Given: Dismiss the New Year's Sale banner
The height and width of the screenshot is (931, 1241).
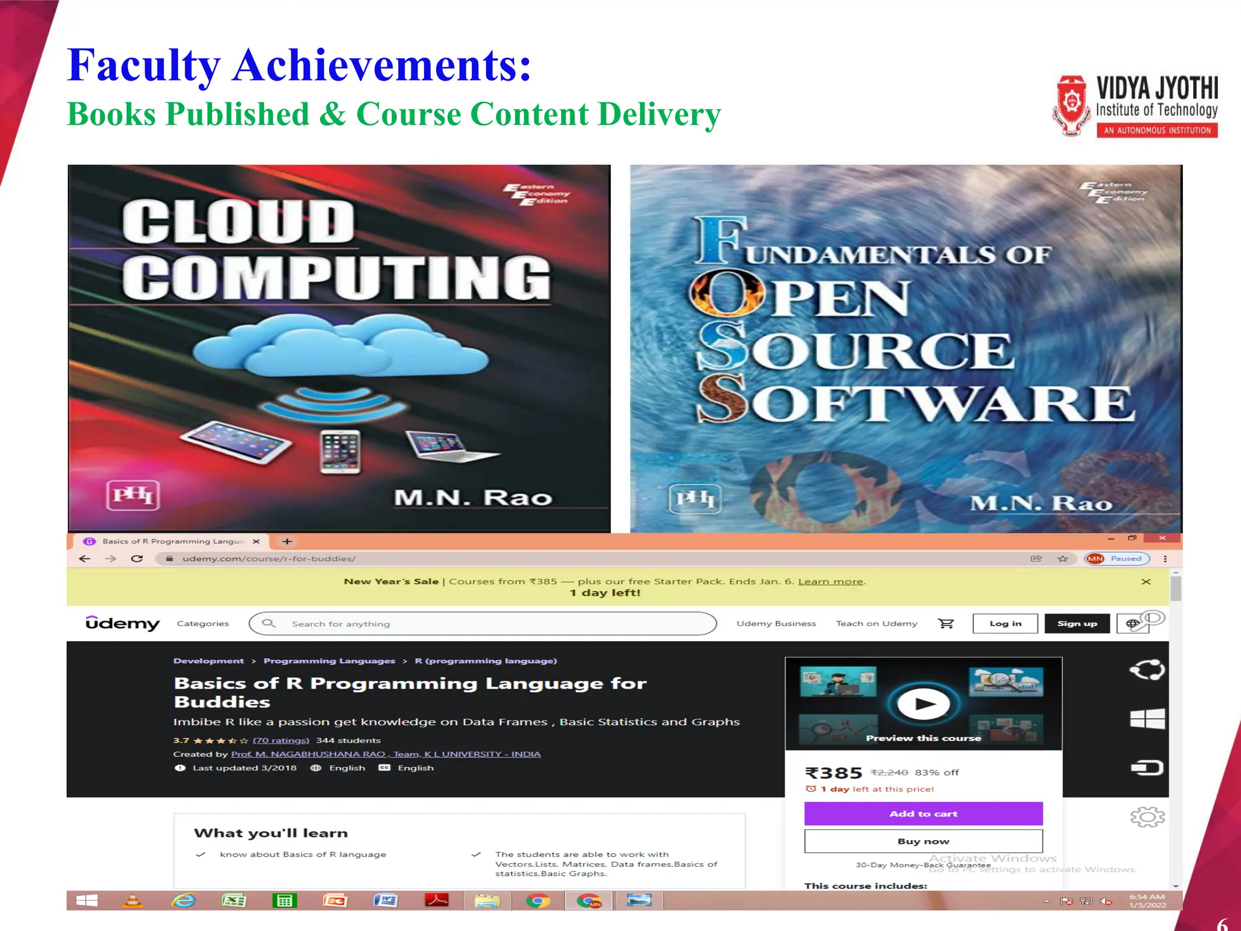Looking at the screenshot, I should [x=1146, y=582].
